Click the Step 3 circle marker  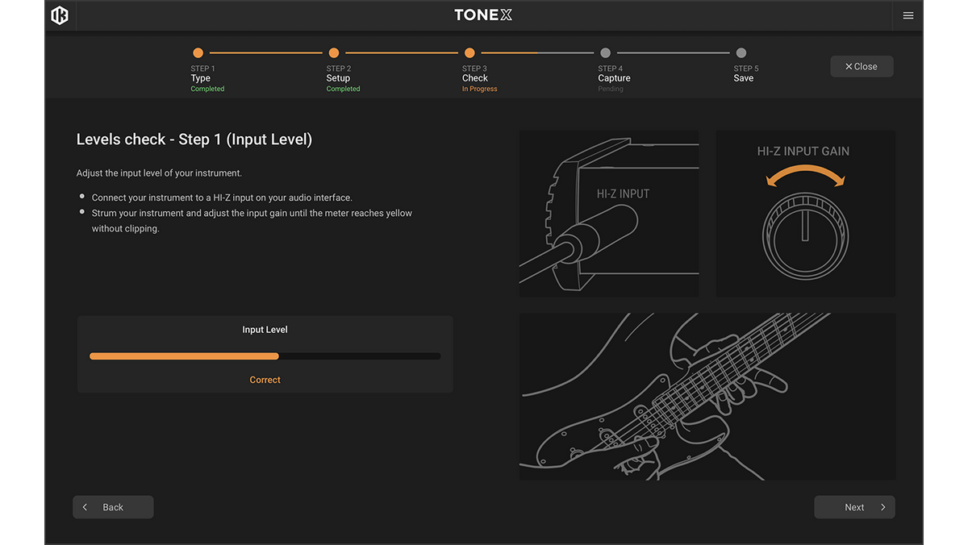(469, 53)
